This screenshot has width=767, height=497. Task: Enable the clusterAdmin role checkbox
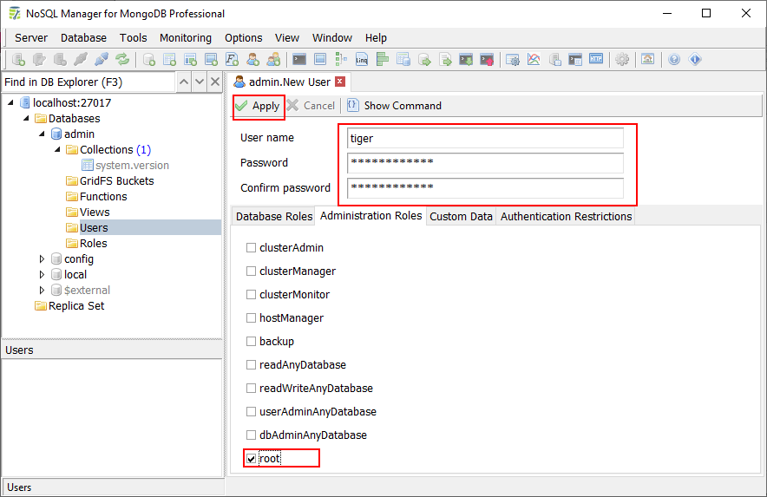[252, 248]
